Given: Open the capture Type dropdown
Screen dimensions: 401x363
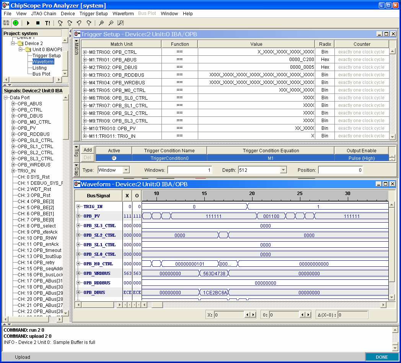Looking at the screenshot, I should [x=126, y=170].
